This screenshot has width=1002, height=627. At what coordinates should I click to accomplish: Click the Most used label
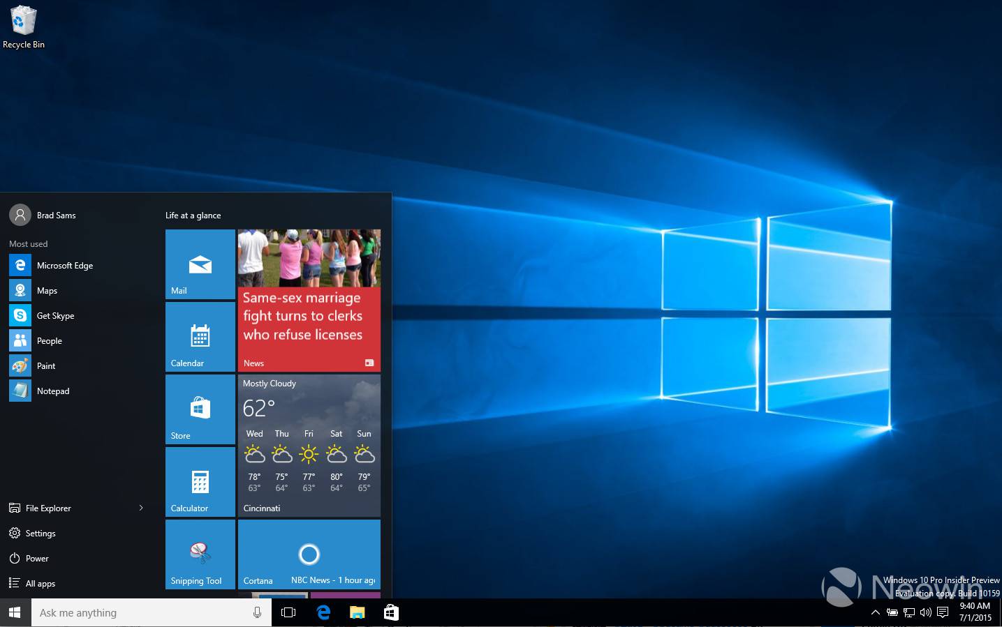point(29,243)
